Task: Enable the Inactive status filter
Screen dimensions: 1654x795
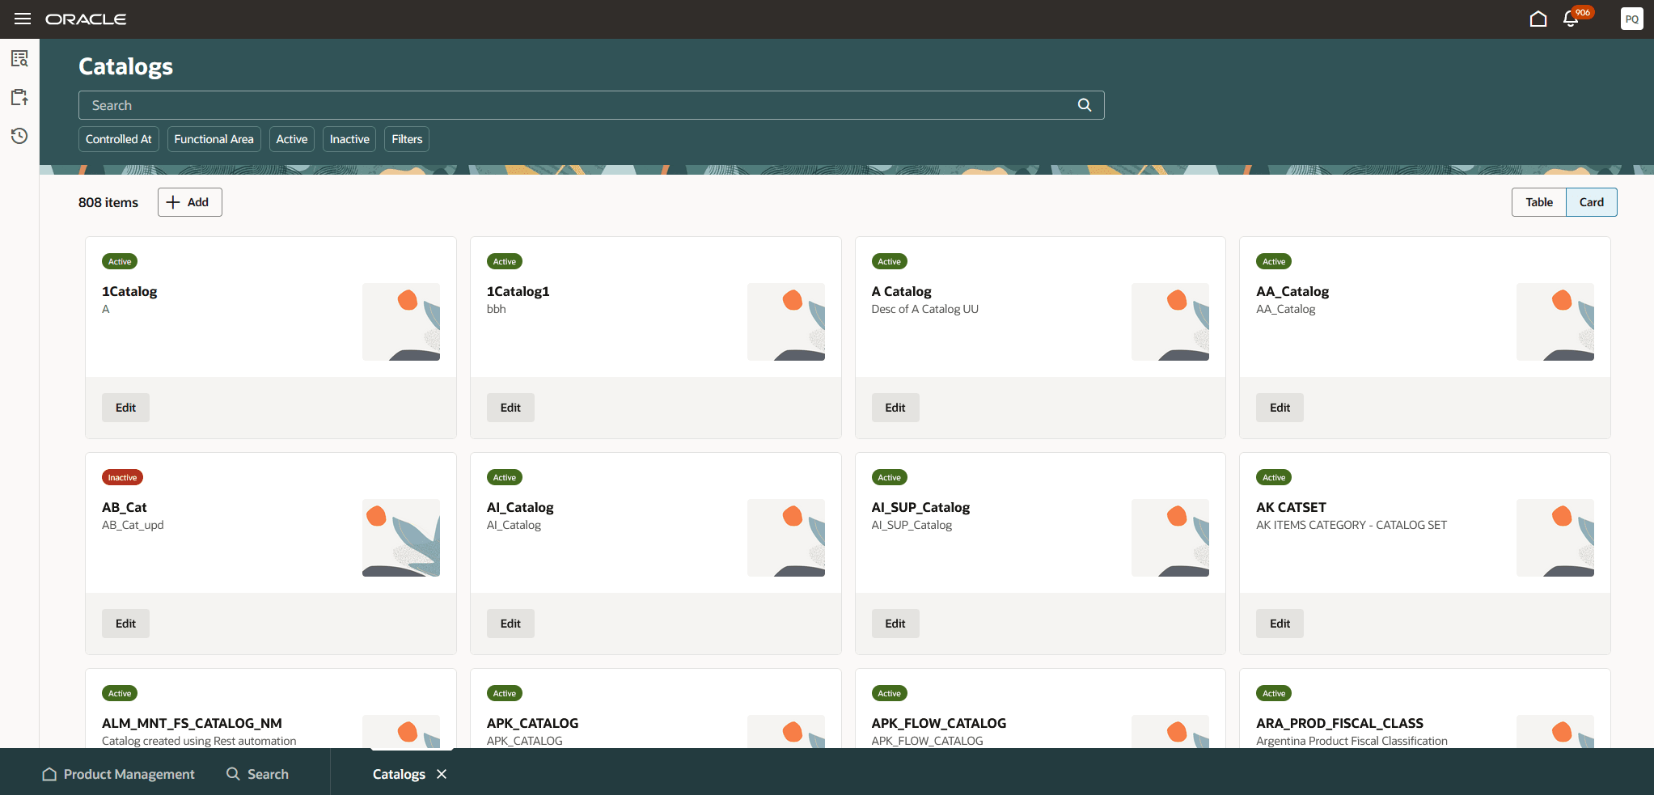Action: click(349, 138)
